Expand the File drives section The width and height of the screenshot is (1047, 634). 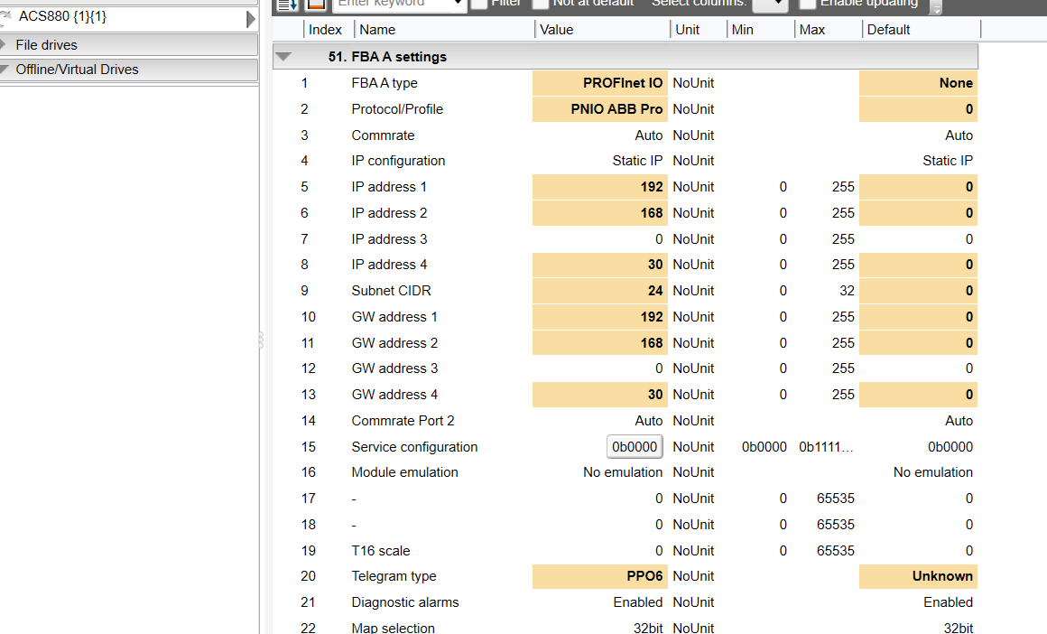pos(6,45)
